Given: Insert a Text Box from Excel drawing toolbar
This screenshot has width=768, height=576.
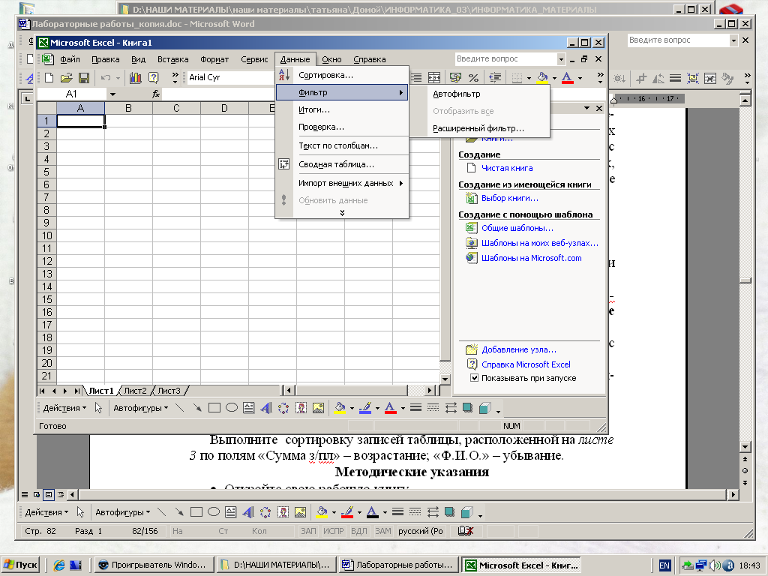Looking at the screenshot, I should [249, 407].
